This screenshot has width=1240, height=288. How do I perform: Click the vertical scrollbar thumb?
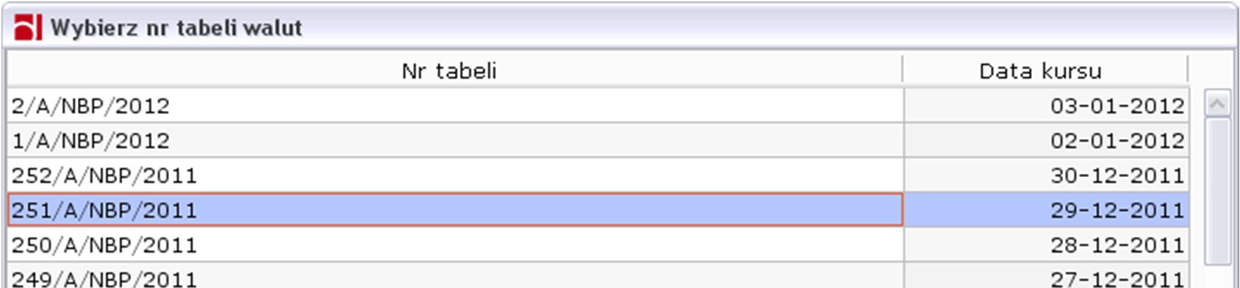click(1217, 191)
